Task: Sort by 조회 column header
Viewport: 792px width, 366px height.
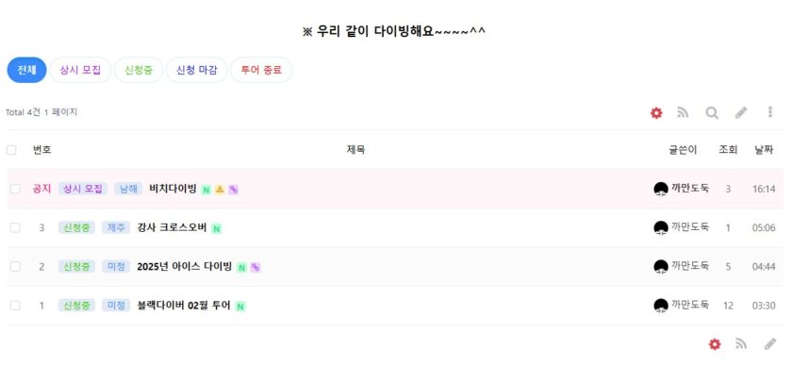Action: click(728, 150)
